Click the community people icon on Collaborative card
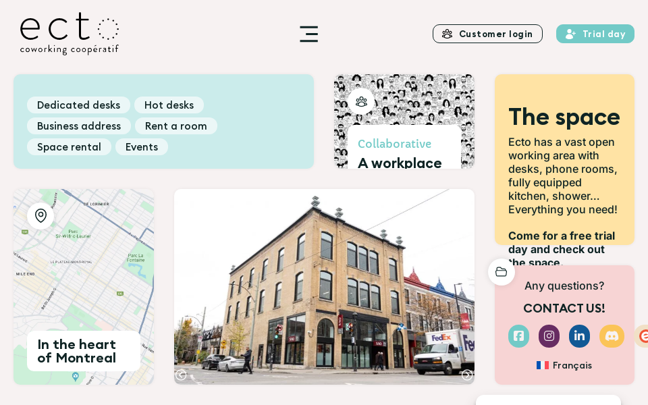 tap(361, 101)
